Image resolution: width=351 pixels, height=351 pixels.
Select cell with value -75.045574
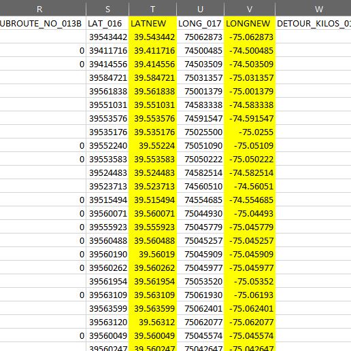[x=250, y=335]
